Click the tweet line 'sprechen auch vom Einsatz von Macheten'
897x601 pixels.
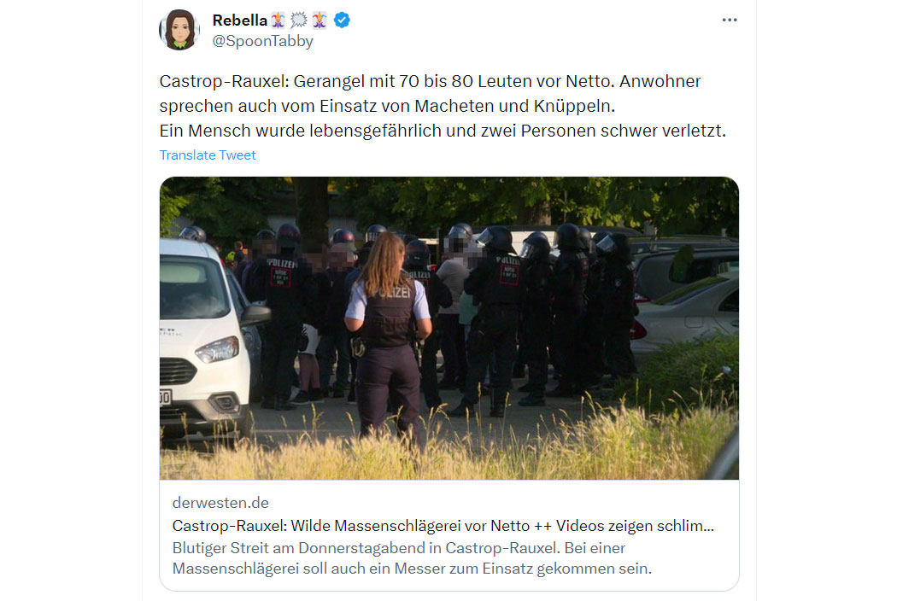point(387,107)
